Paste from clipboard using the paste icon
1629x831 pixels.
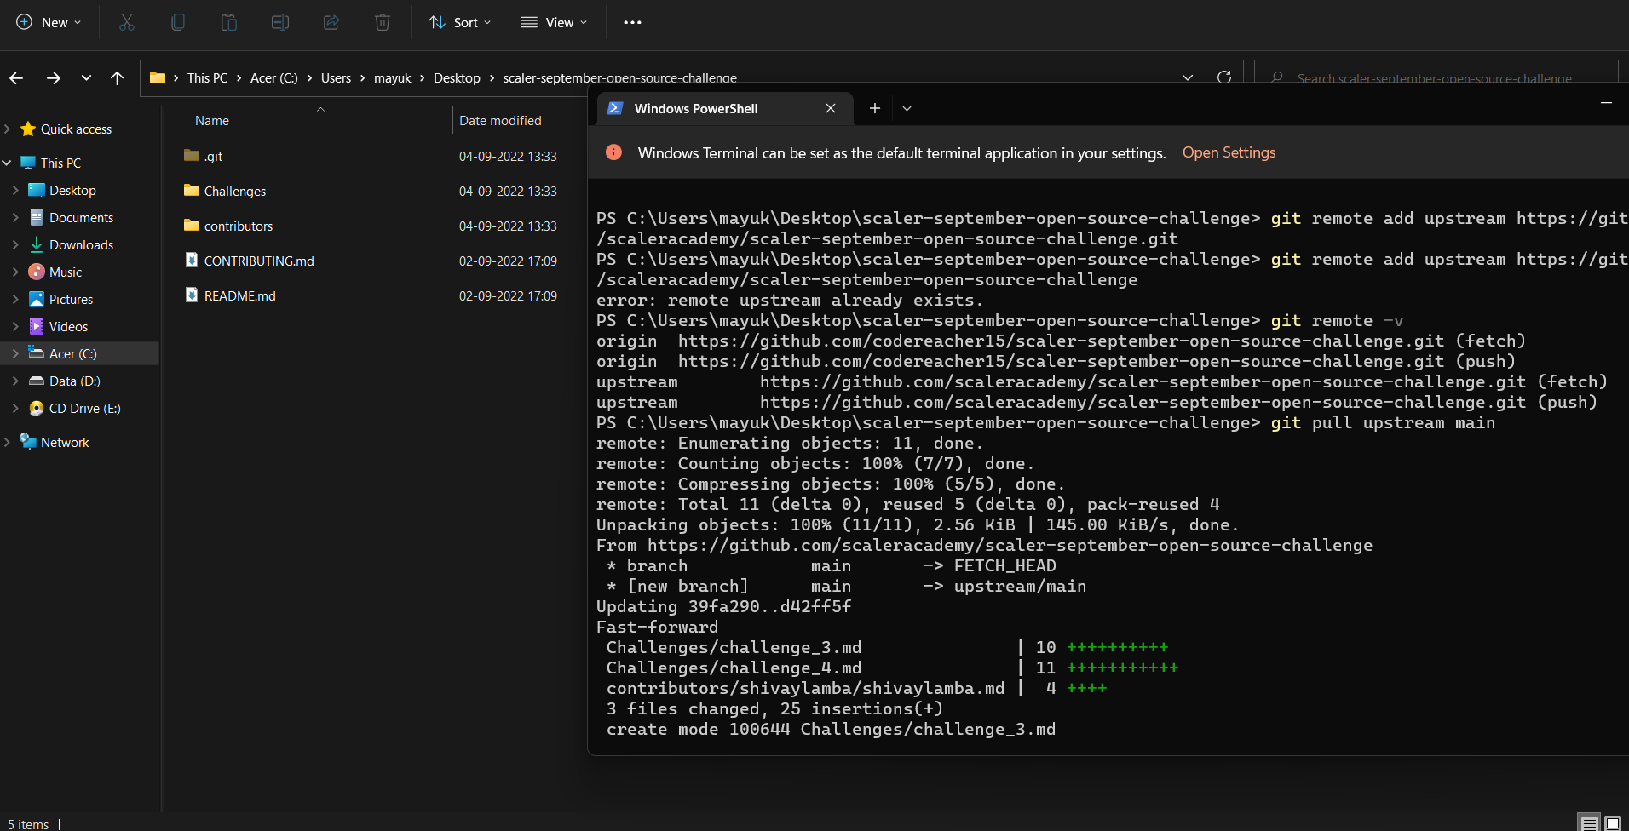point(229,22)
